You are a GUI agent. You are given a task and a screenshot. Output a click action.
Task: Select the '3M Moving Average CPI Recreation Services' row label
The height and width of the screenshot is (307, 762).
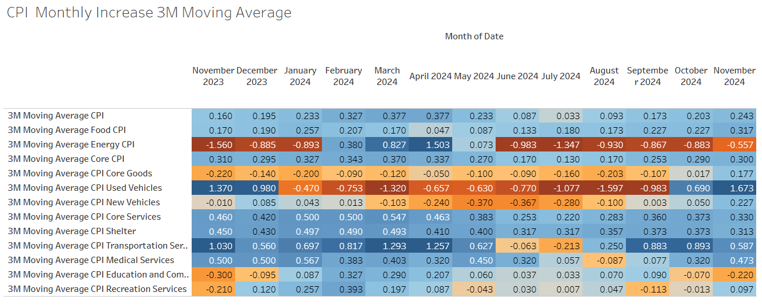tap(97, 289)
